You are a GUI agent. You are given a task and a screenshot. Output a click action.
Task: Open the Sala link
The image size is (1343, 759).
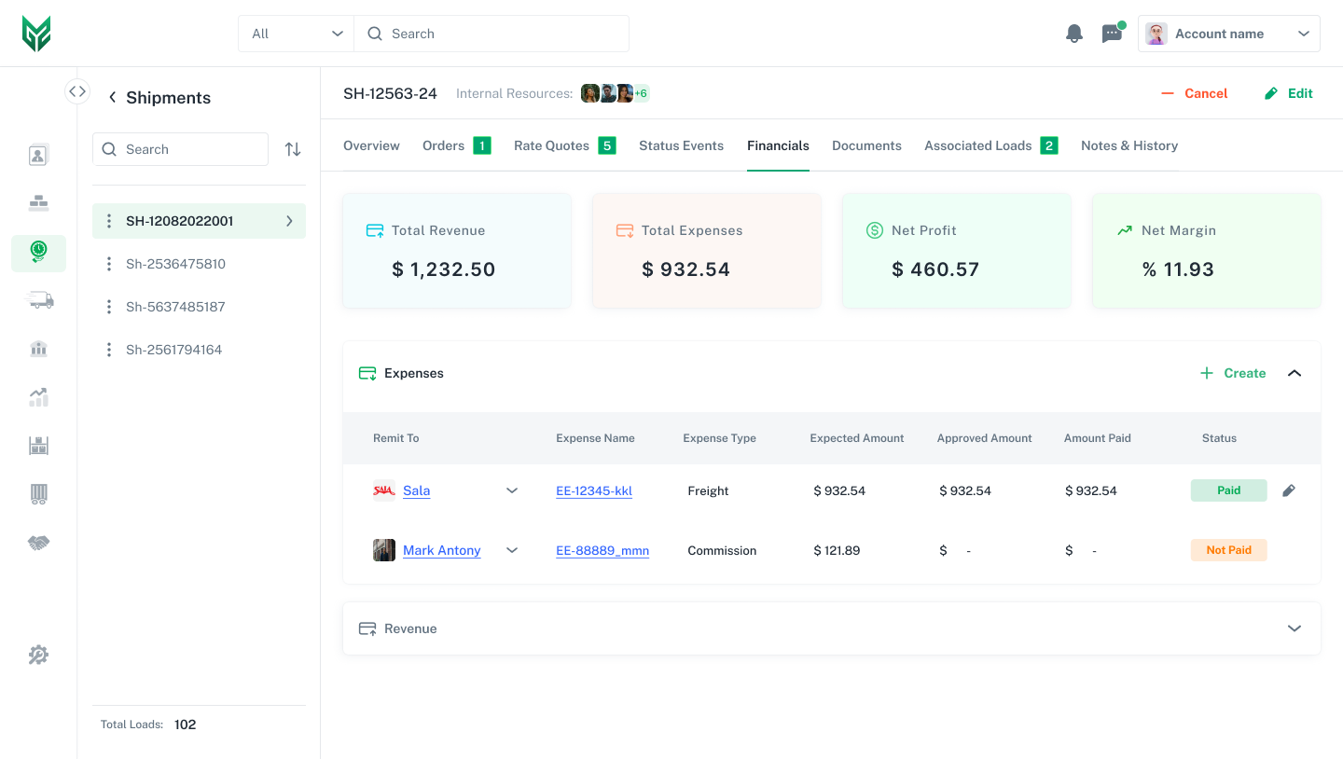click(416, 490)
